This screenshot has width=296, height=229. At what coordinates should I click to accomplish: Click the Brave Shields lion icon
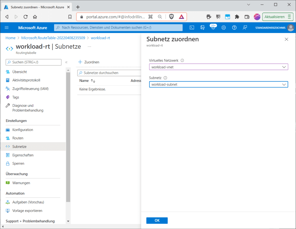tap(171, 17)
